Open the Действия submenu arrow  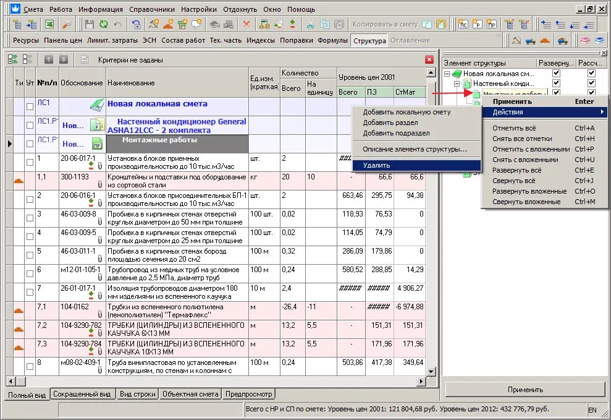pos(602,112)
